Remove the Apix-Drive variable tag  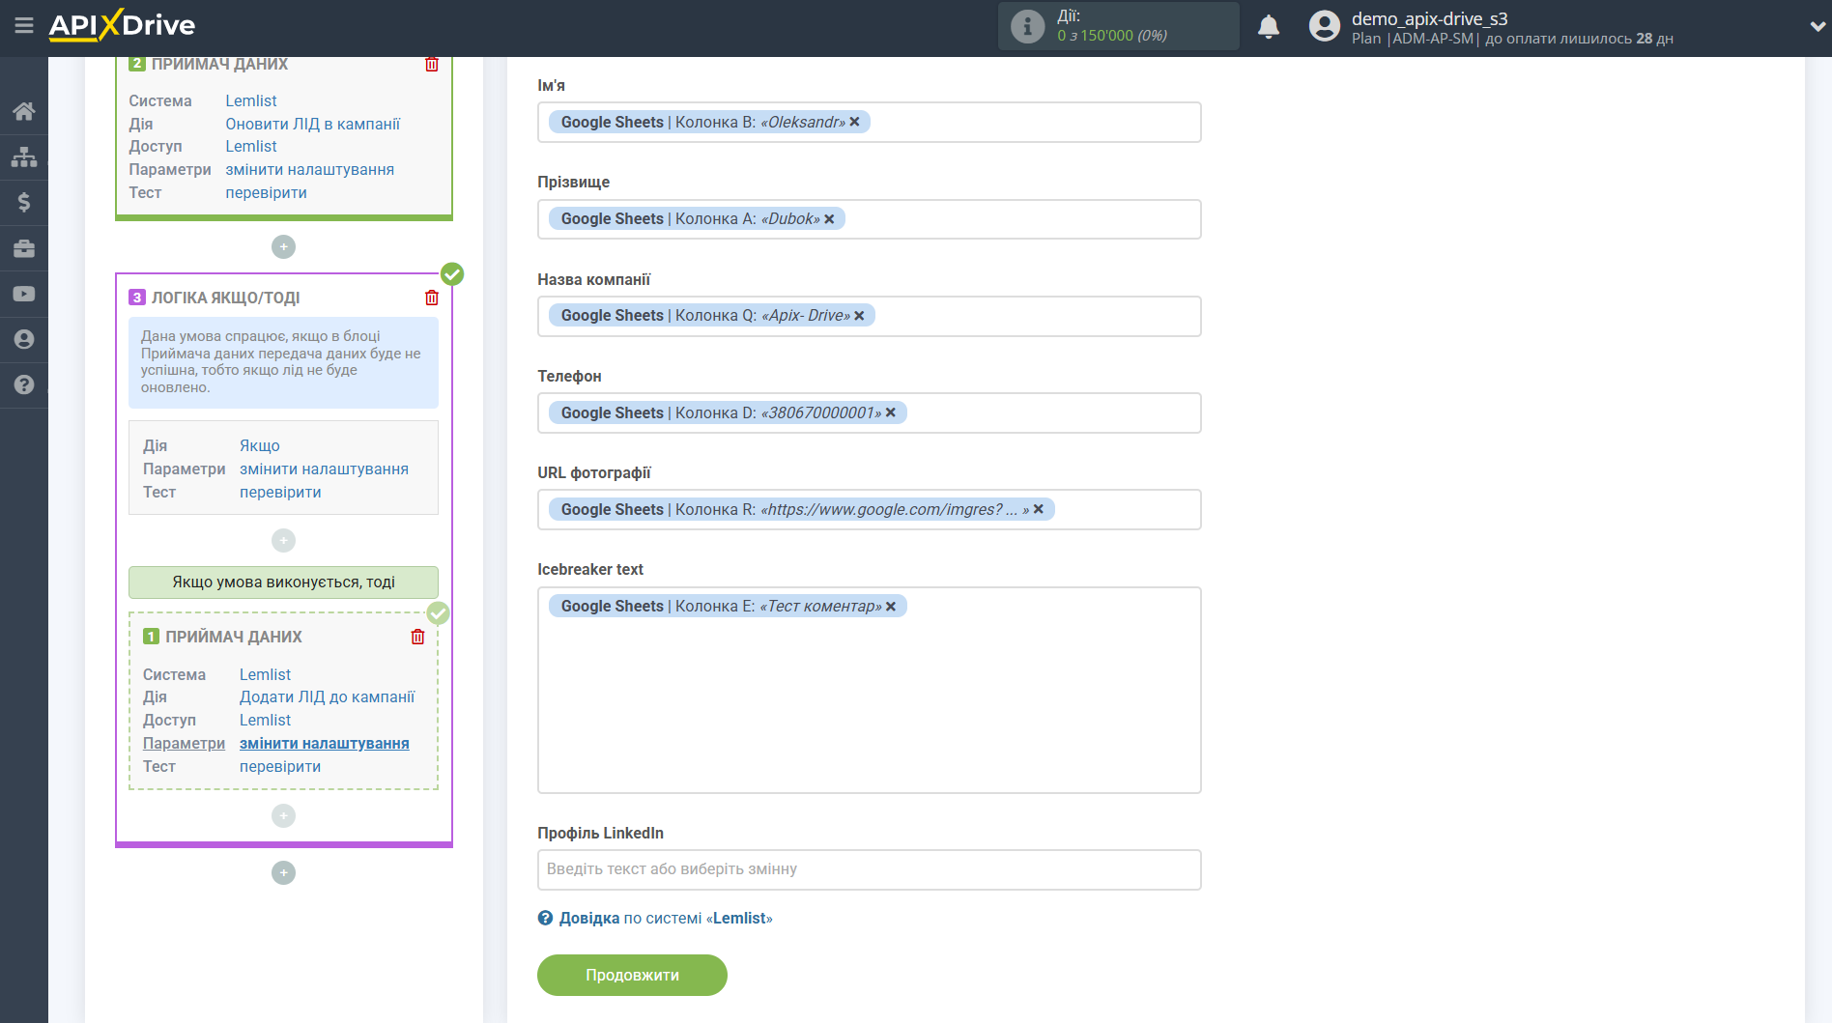click(x=859, y=316)
